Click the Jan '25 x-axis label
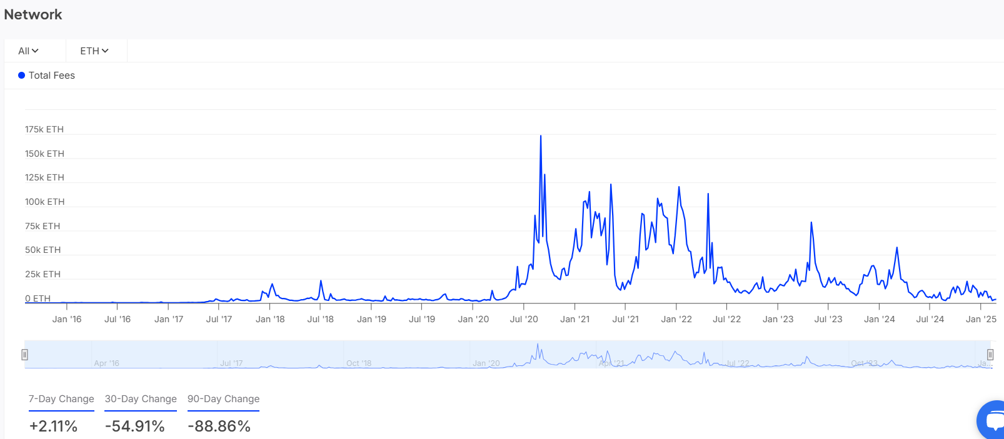1004x439 pixels. click(981, 319)
